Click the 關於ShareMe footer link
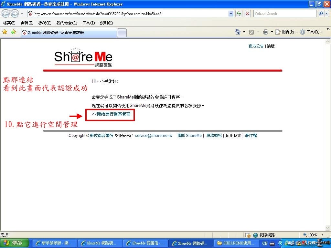 click(x=189, y=136)
